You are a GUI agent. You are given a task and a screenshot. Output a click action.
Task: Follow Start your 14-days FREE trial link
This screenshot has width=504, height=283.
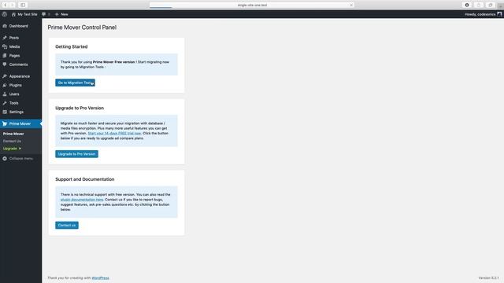[x=114, y=133]
